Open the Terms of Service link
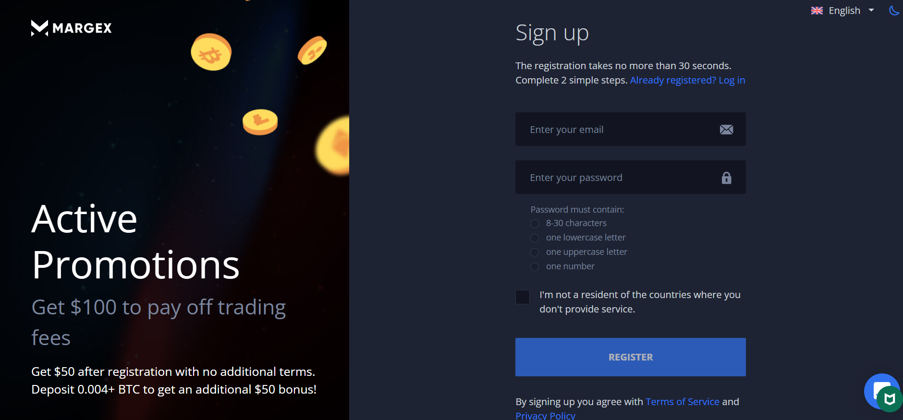The height and width of the screenshot is (420, 903). [x=682, y=402]
